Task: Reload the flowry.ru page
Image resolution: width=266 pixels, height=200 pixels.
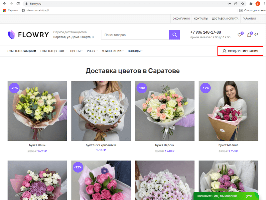Action: pos(18,4)
